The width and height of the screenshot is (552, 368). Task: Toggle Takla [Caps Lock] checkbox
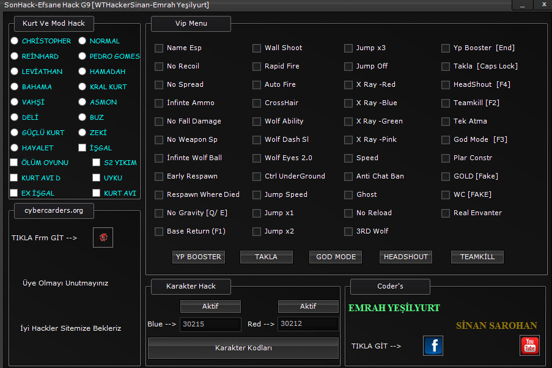coord(446,66)
